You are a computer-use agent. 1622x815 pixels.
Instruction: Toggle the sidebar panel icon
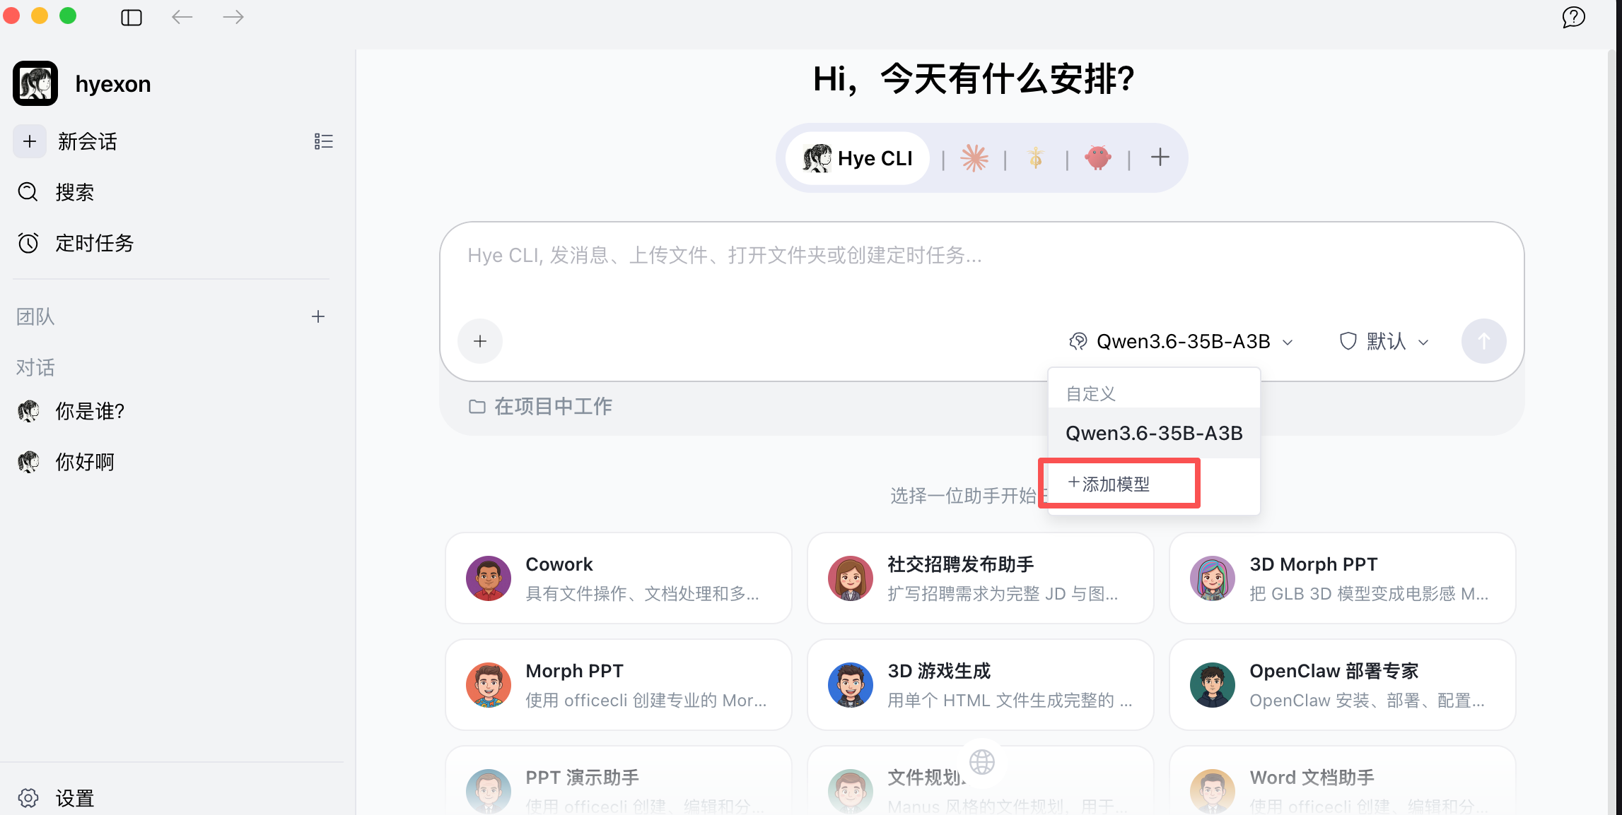pyautogui.click(x=132, y=18)
